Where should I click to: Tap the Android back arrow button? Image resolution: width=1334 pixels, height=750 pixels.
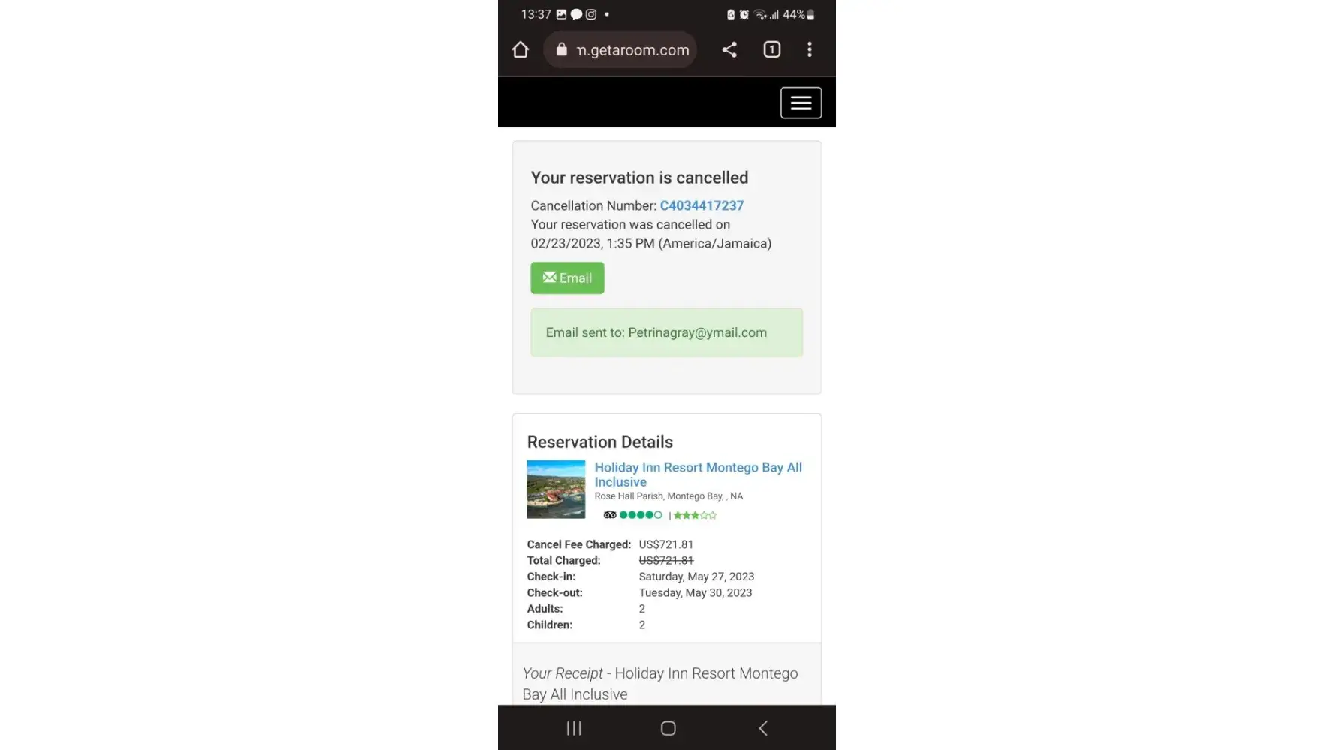pyautogui.click(x=763, y=728)
